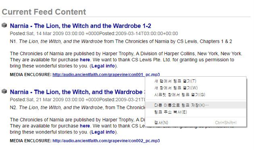Viewport: 254px width, 150px height.
Task: Click 'here' purchase link in second entry
Action: point(85,126)
